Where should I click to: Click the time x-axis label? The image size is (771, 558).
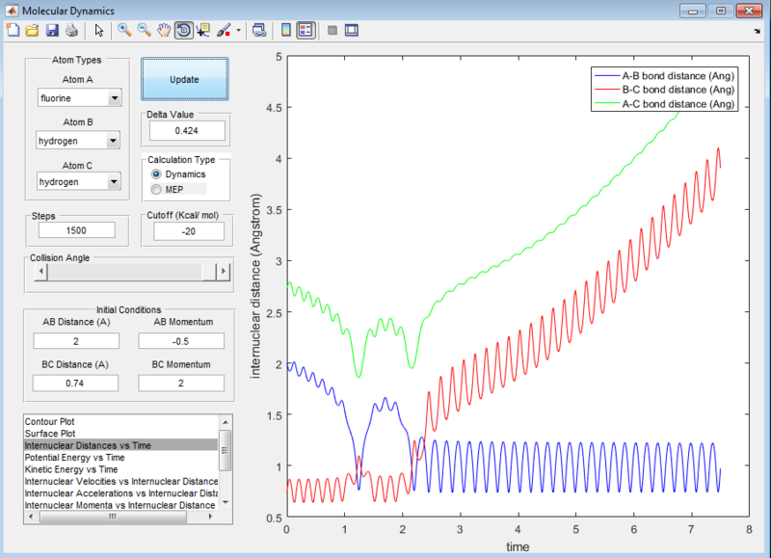pos(518,546)
